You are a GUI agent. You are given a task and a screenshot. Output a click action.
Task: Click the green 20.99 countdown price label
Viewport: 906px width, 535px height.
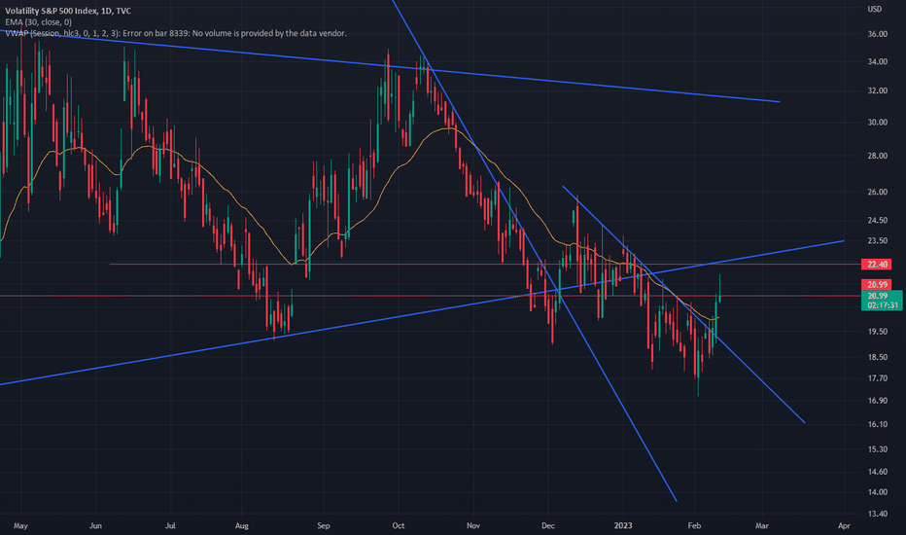coord(882,301)
